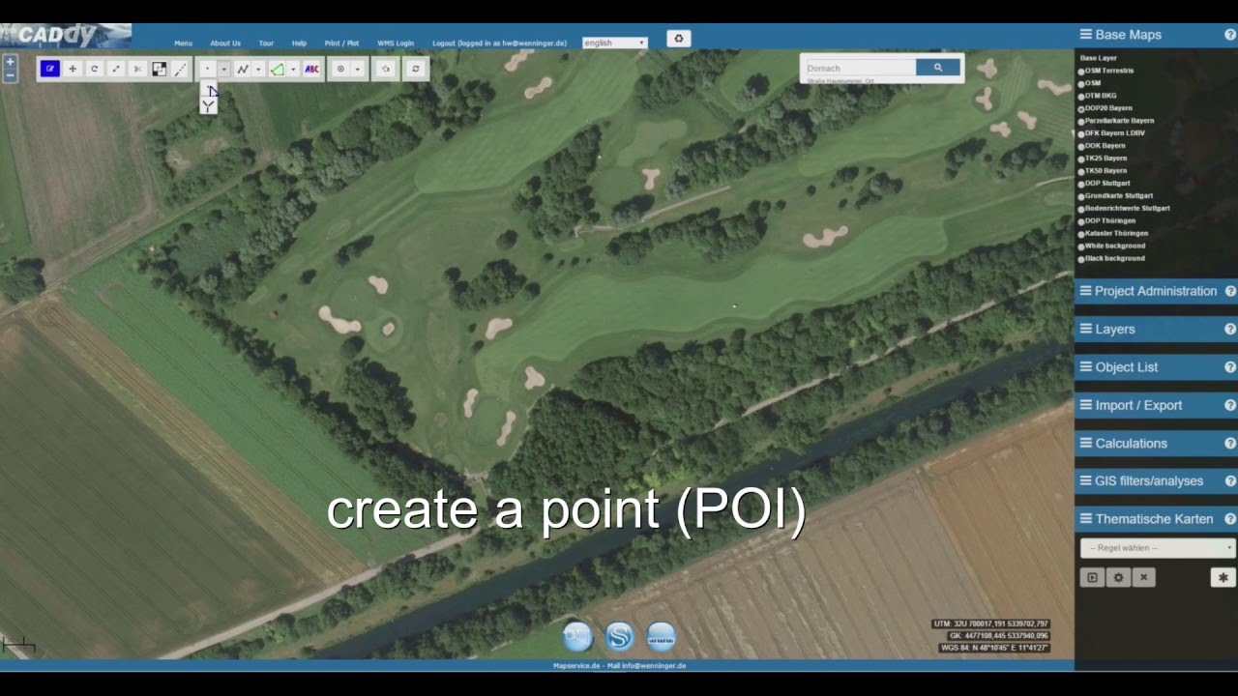Open the Tour menu item
The height and width of the screenshot is (696, 1238).
(x=266, y=43)
